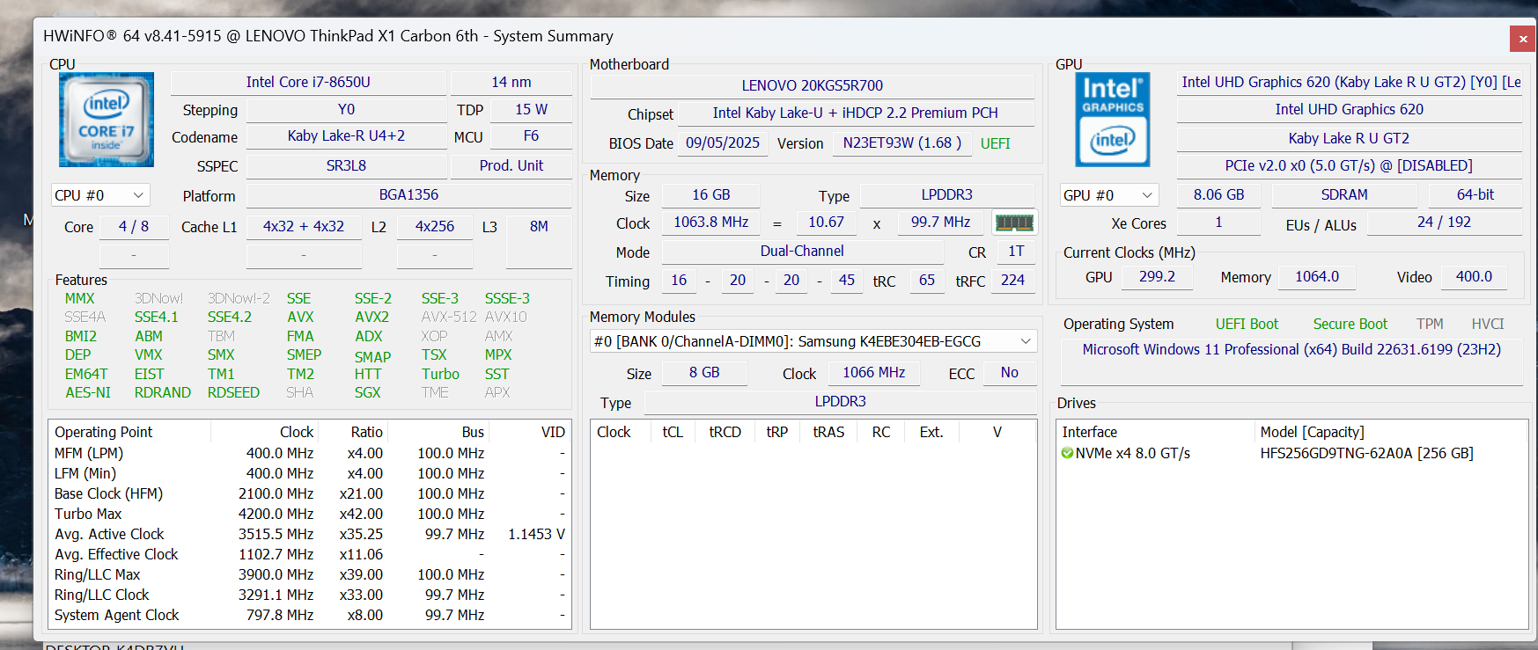Click the greyed AVX-512 feature flag
Image resolution: width=1538 pixels, height=650 pixels.
click(x=449, y=318)
